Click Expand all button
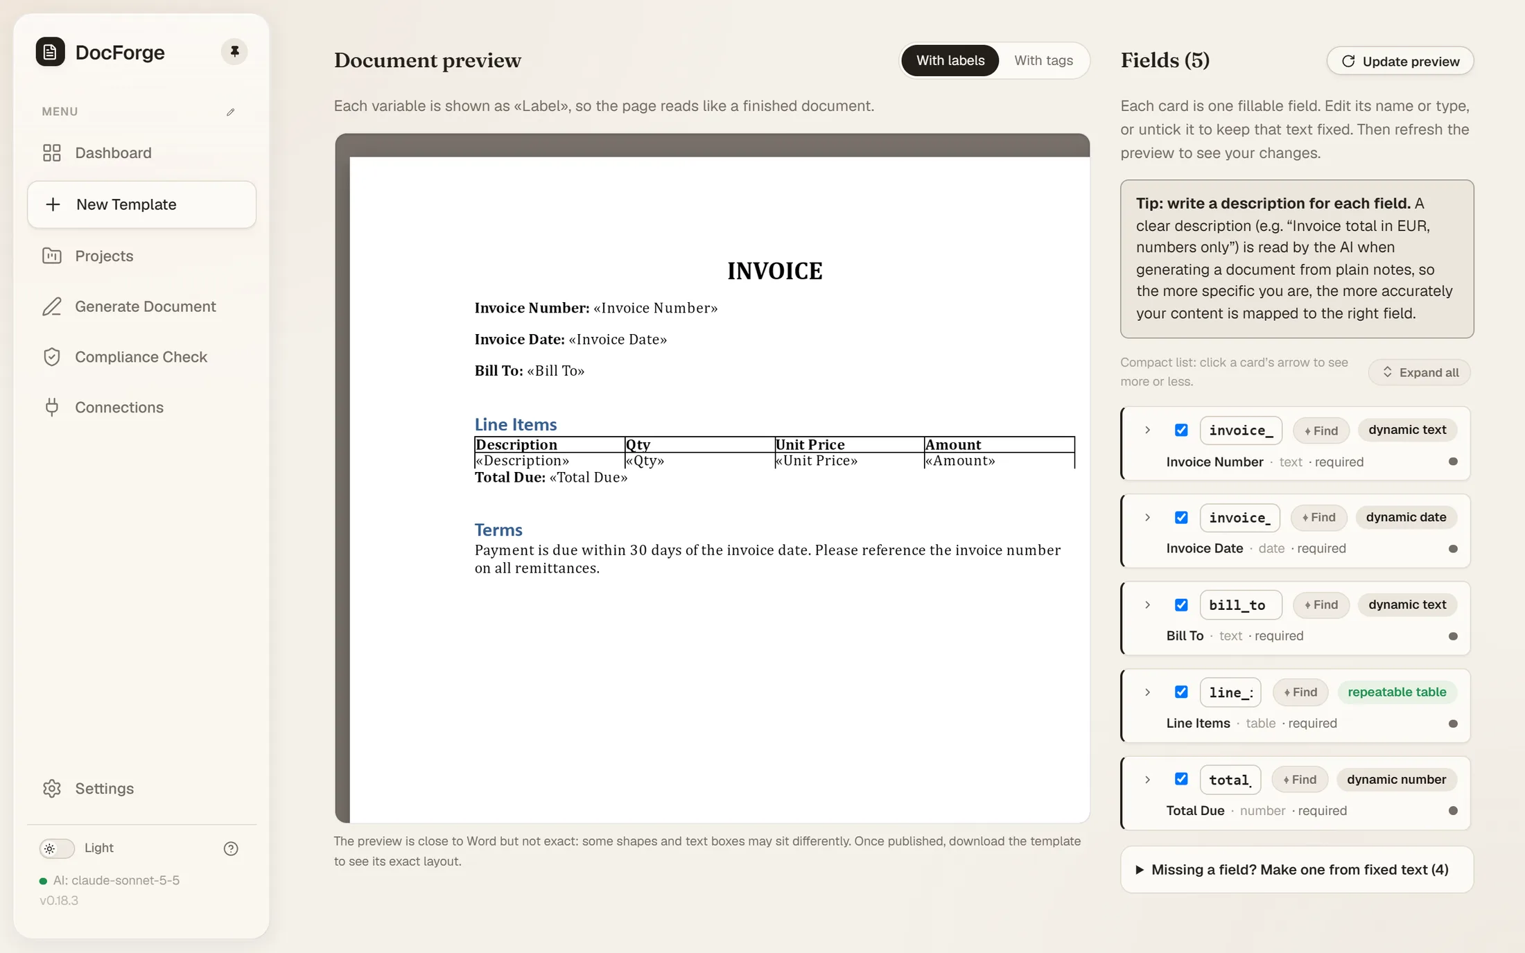1525x953 pixels. [x=1420, y=372]
